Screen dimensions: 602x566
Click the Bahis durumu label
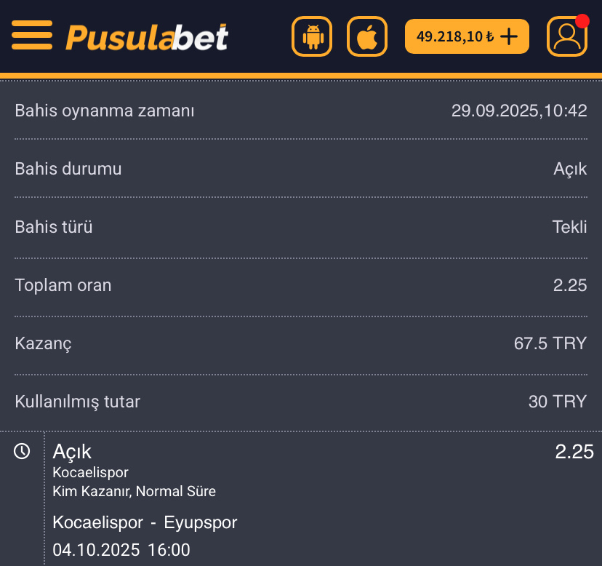click(x=68, y=169)
